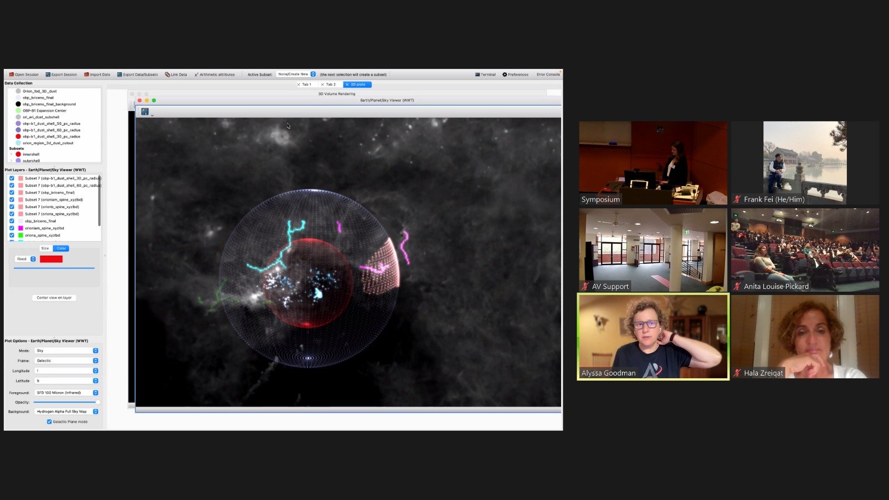Click Center view on layer button

click(54, 298)
